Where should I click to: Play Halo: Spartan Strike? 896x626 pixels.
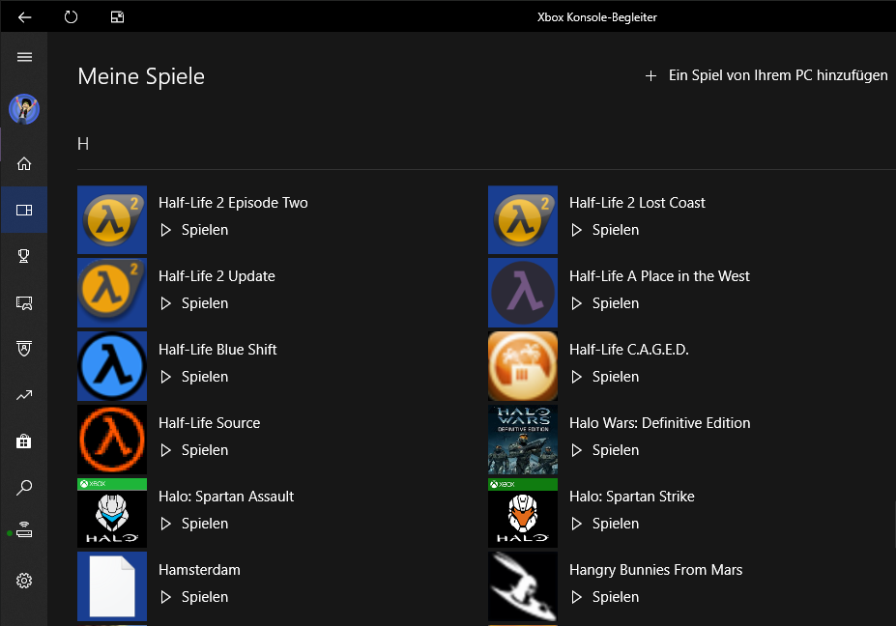(x=605, y=524)
